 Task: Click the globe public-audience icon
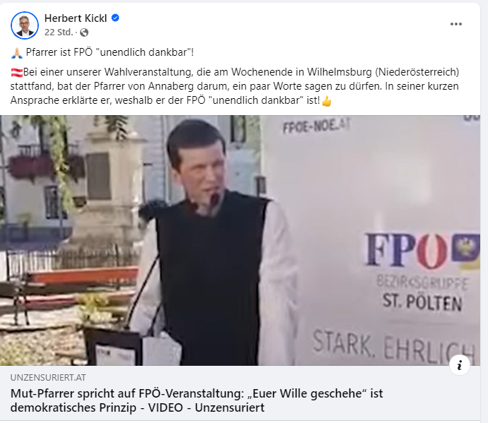(84, 32)
